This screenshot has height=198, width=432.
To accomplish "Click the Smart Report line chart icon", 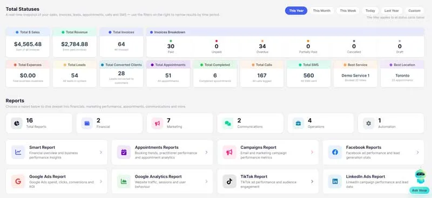I will click(x=18, y=152).
